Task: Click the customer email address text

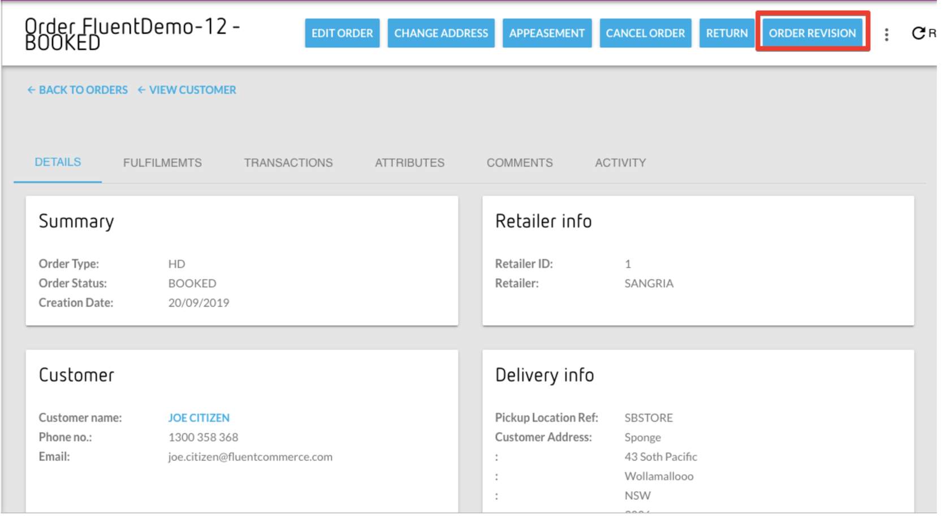Action: point(250,457)
